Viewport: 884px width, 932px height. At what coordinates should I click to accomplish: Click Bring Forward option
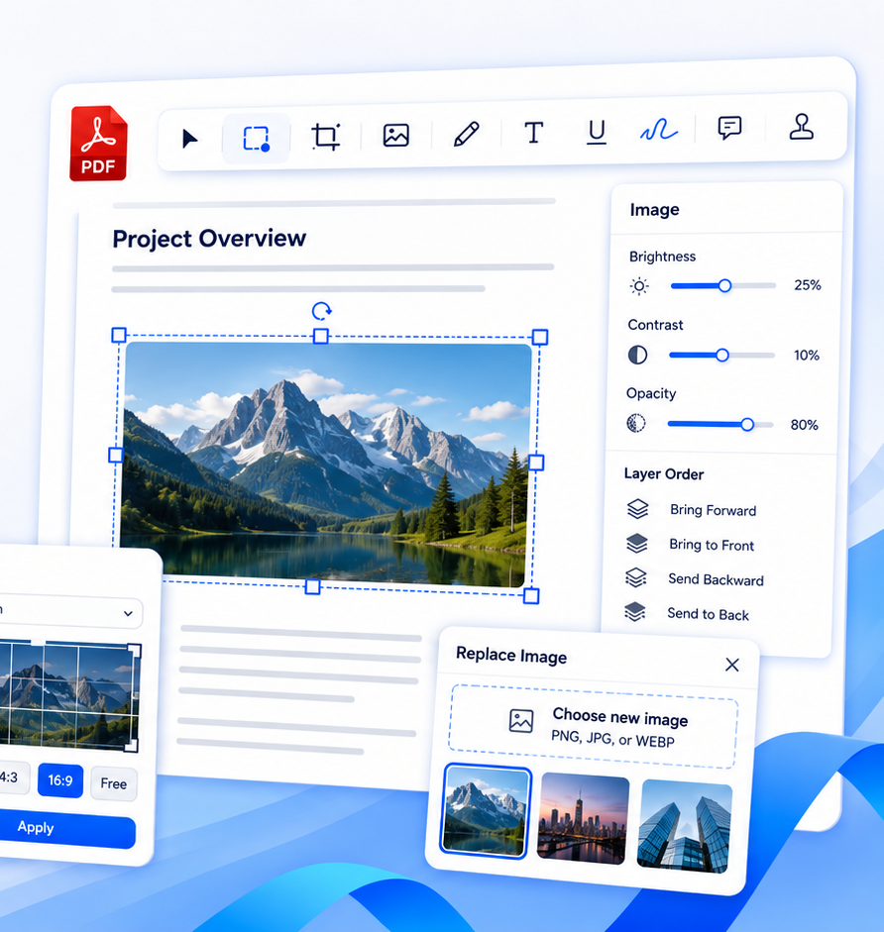[714, 510]
